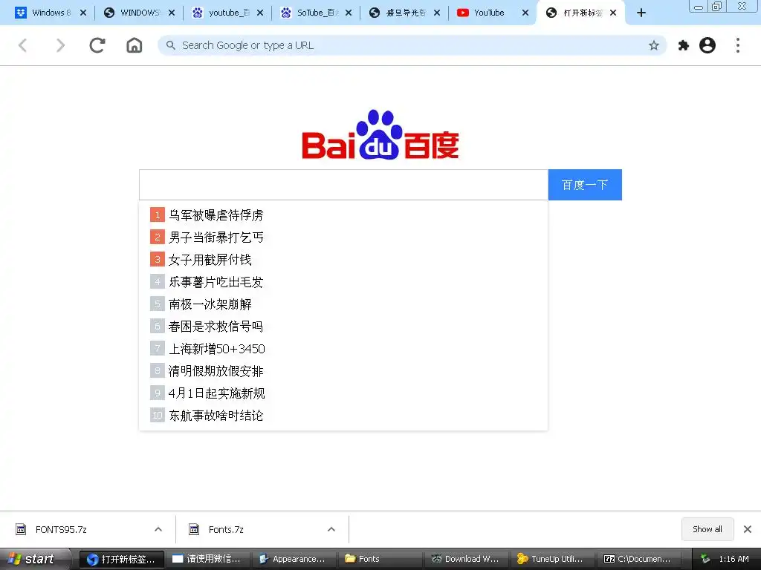Expand options for Fonts.7z download
761x570 pixels.
point(331,529)
